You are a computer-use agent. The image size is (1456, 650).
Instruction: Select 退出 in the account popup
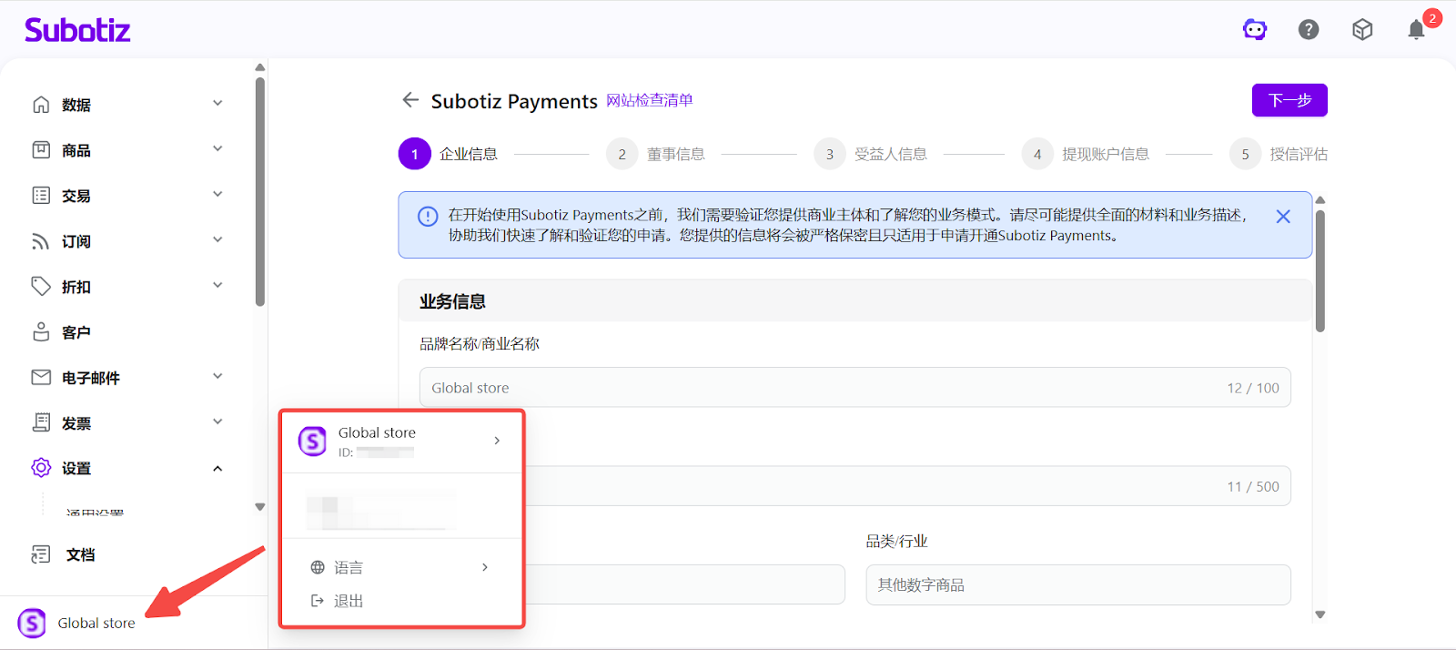point(348,601)
